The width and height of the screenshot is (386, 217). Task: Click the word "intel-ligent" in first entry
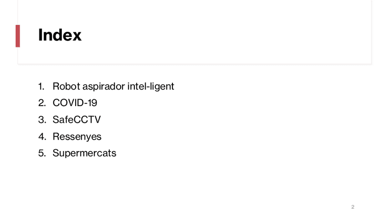pos(151,86)
